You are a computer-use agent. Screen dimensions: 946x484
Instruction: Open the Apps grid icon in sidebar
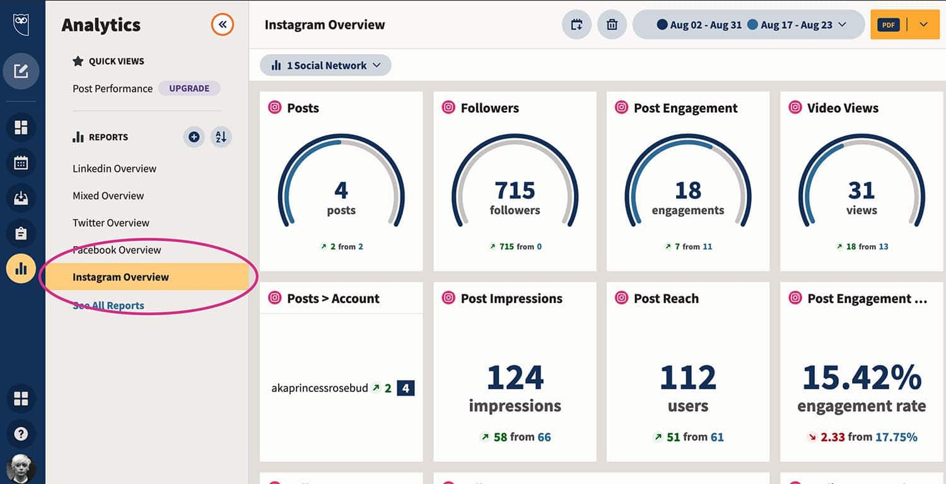tap(21, 399)
